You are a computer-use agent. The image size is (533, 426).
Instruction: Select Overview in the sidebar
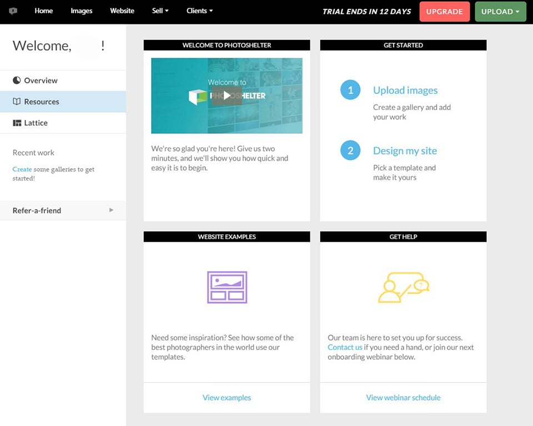click(x=63, y=81)
